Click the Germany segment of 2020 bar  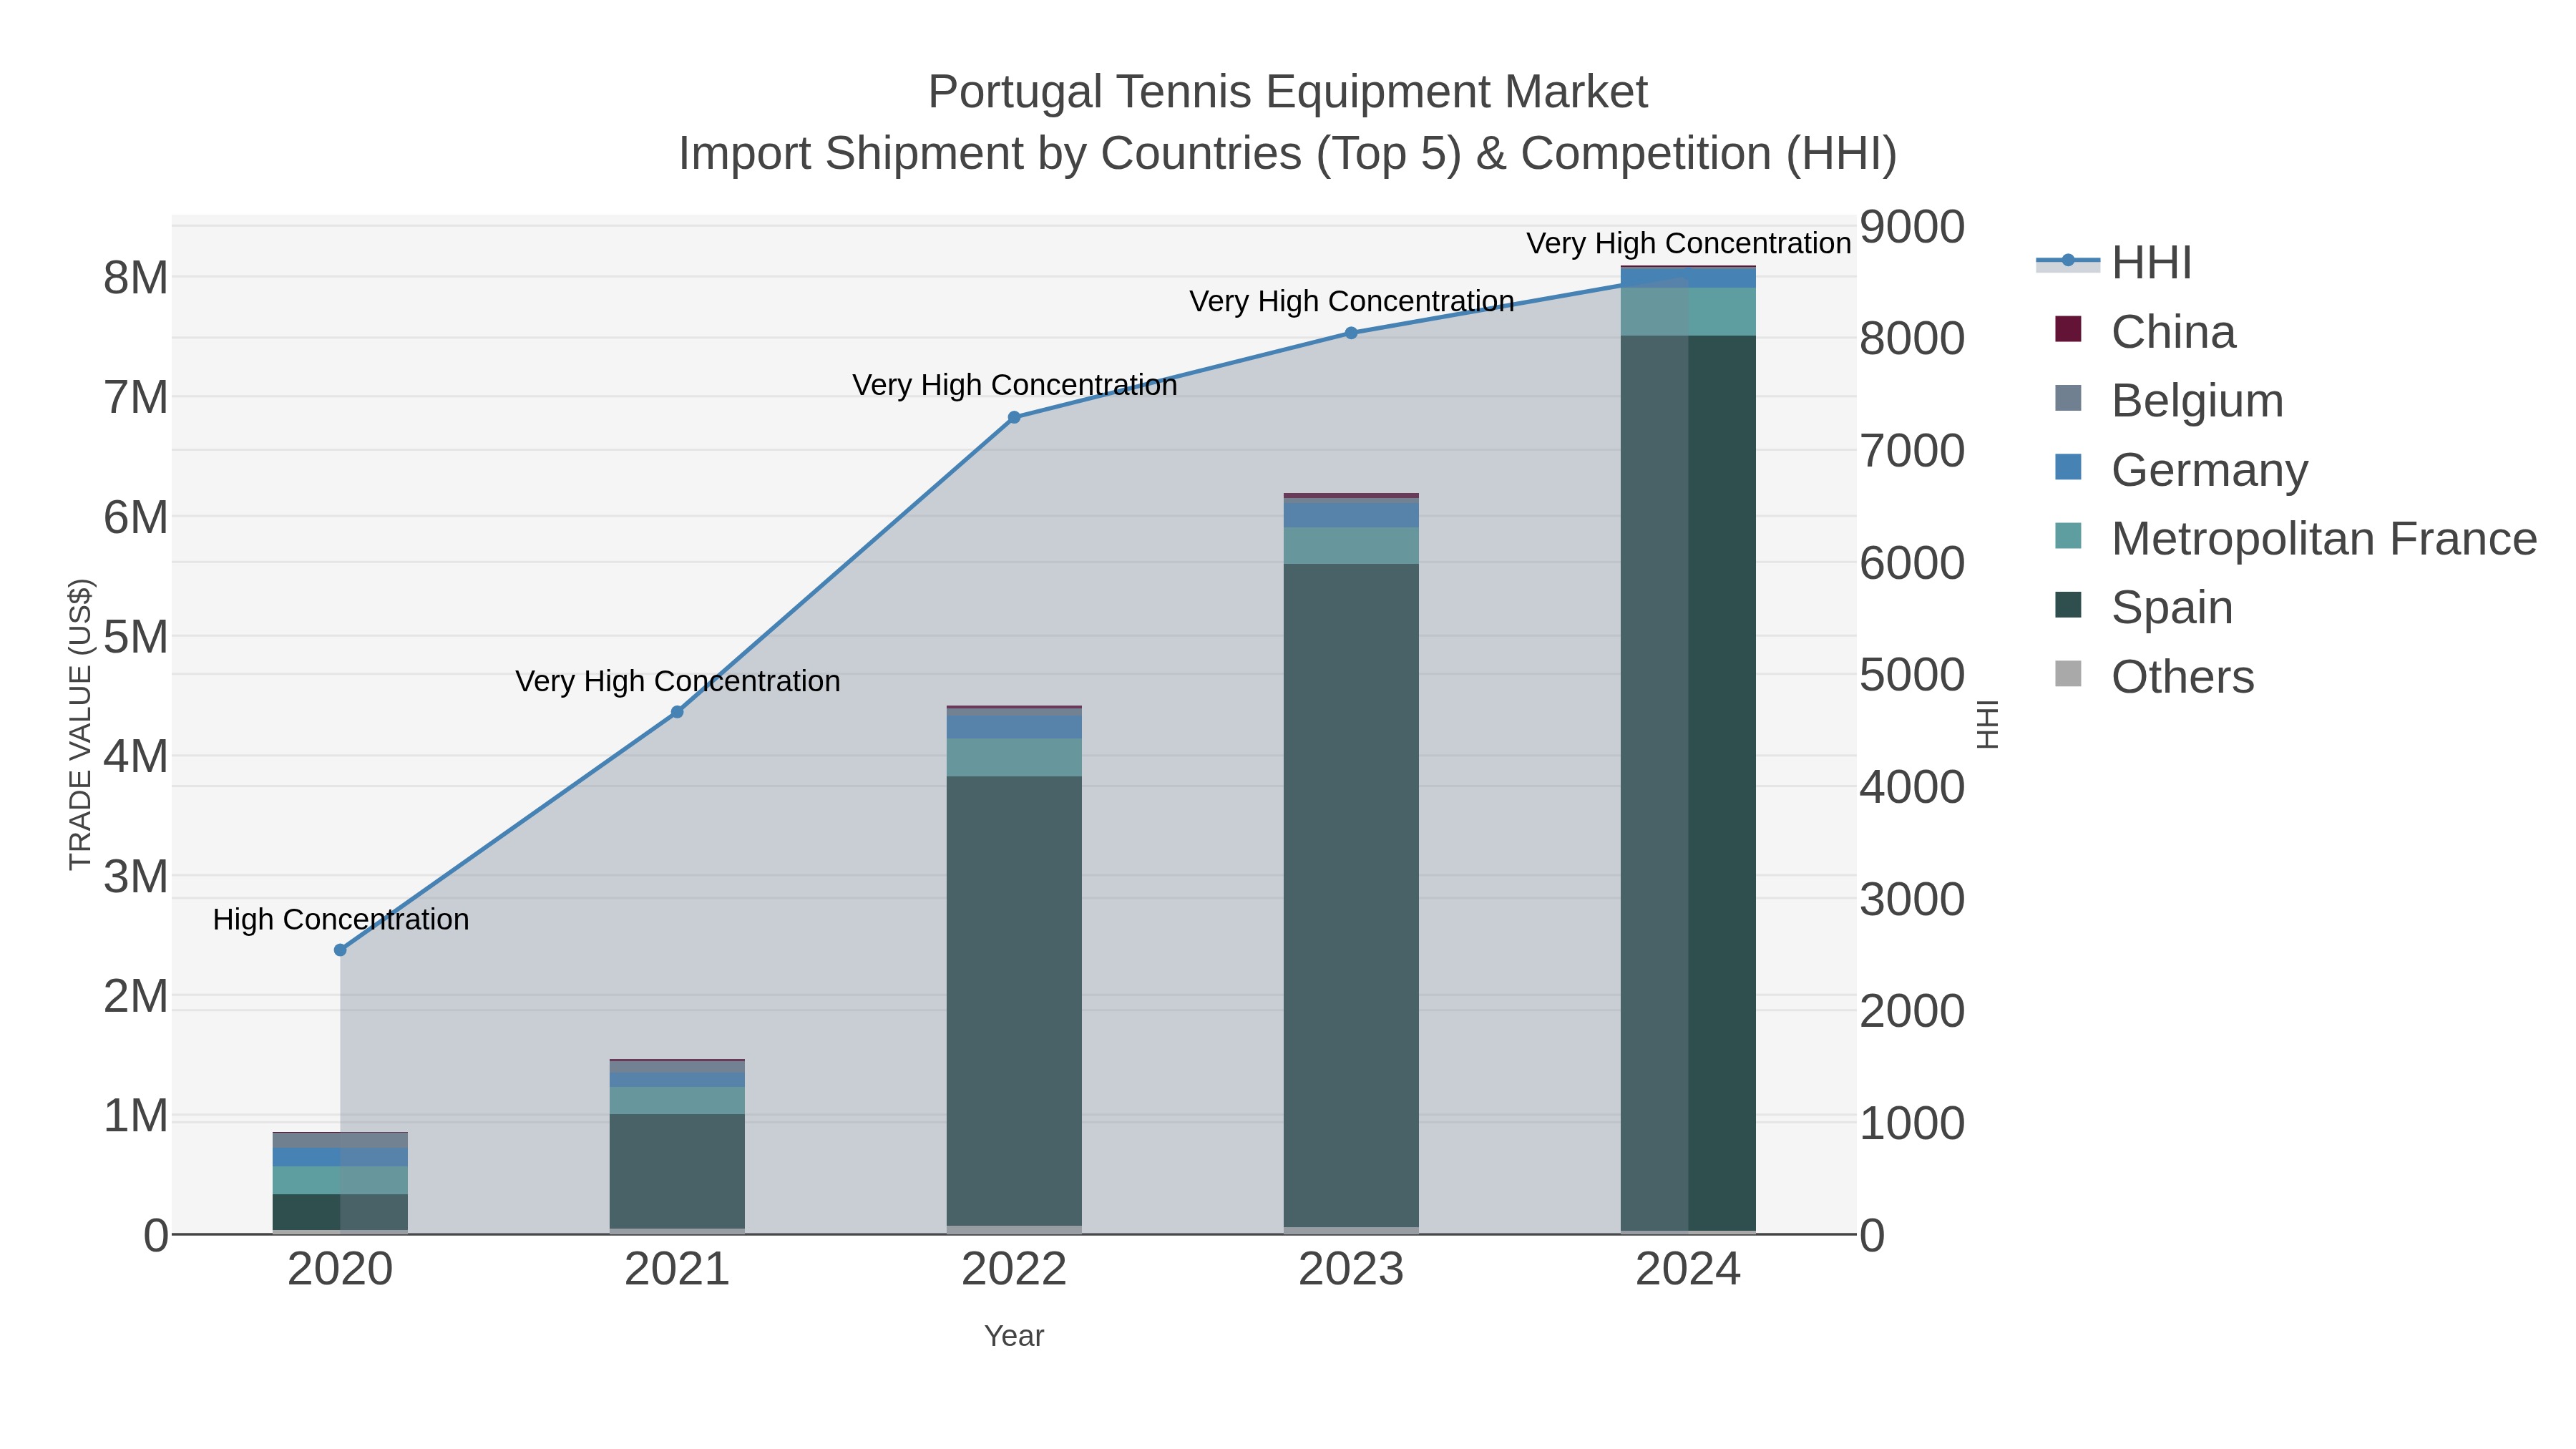tap(340, 1157)
